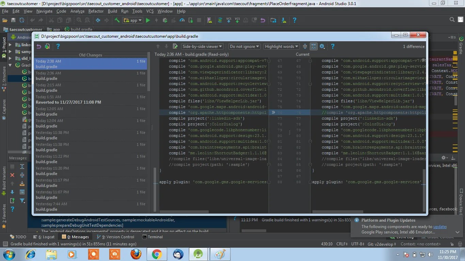Click the Create Patch icon
Viewport: 465px width, 261px height.
47,47
